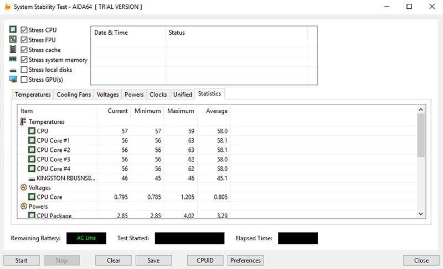Select the Temperatures group row label
Image resolution: width=443 pixels, height=269 pixels.
click(x=47, y=122)
